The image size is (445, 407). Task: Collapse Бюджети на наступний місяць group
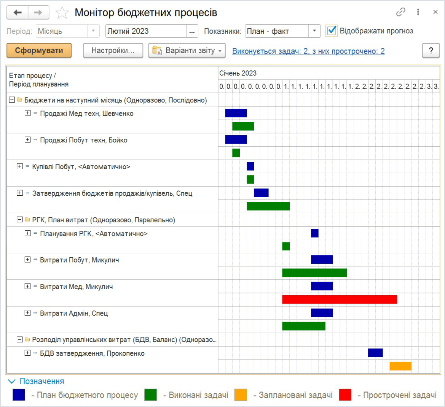click(12, 100)
